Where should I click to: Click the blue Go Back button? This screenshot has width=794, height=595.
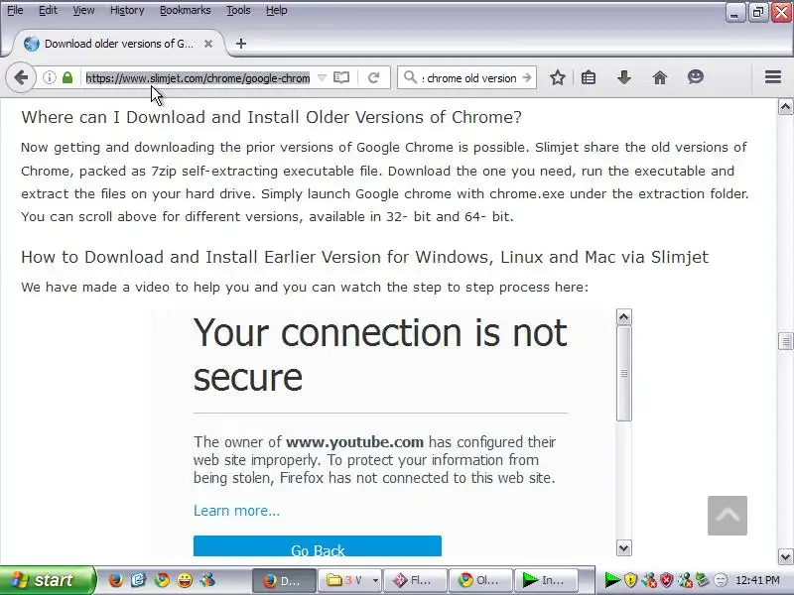[318, 546]
